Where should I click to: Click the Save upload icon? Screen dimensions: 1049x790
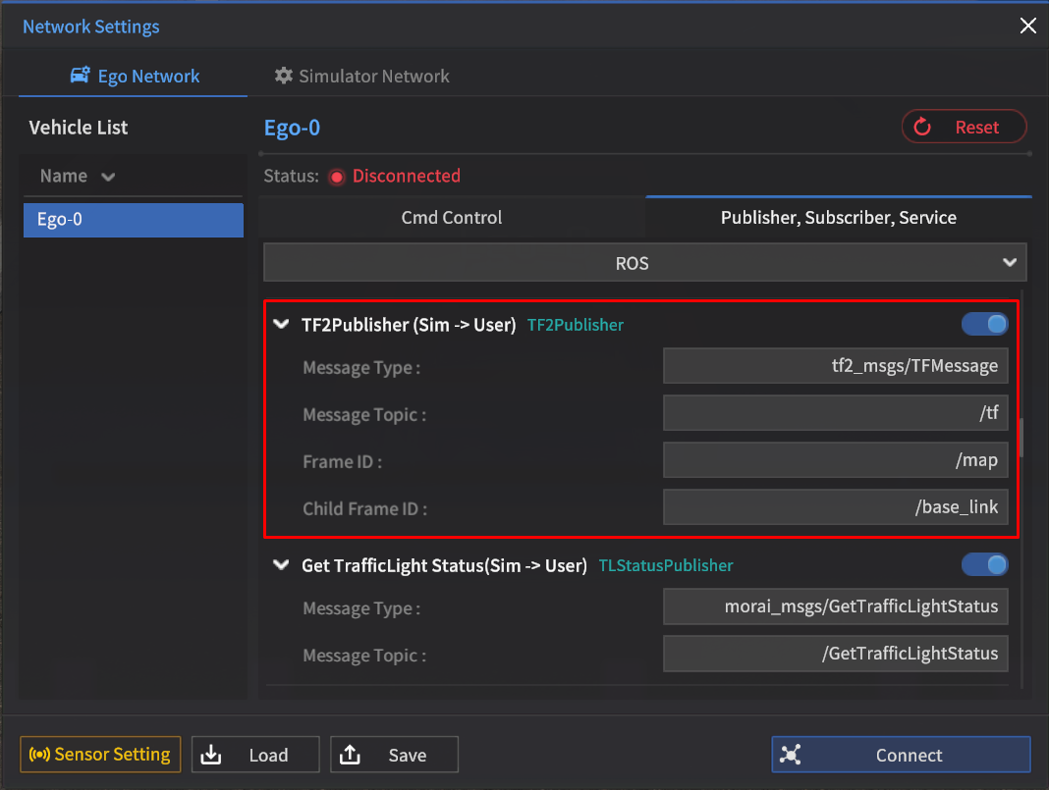pyautogui.click(x=350, y=755)
